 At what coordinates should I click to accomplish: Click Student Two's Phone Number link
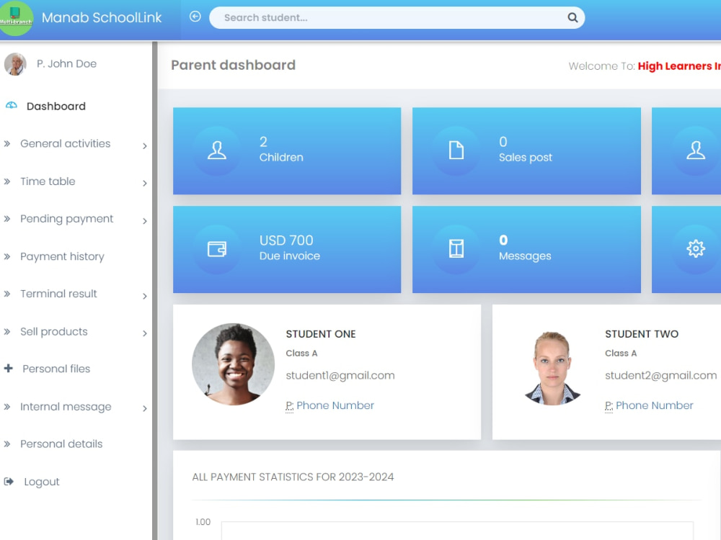click(x=655, y=405)
